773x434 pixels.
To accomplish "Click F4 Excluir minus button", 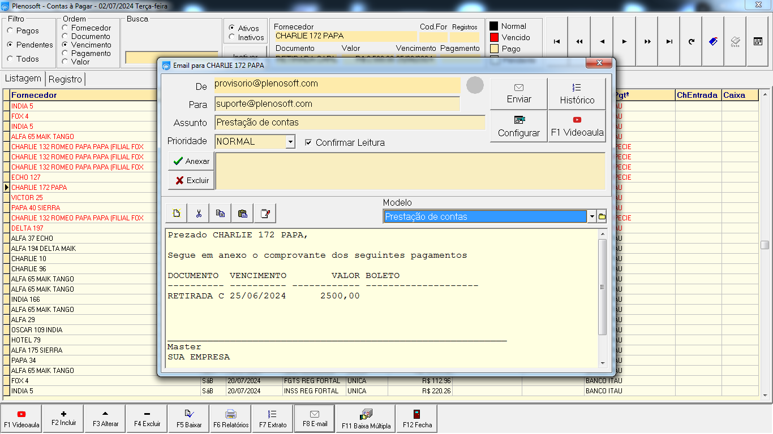I will 147,419.
